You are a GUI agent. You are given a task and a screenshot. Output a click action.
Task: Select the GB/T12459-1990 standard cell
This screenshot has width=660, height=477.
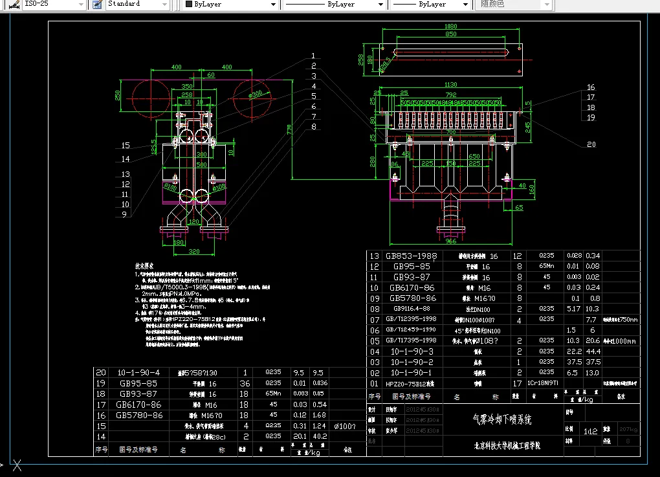411,329
